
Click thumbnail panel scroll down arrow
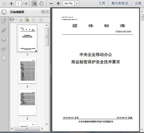tap(47, 124)
